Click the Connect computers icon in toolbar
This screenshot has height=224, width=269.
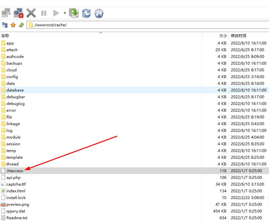[x=6, y=13]
